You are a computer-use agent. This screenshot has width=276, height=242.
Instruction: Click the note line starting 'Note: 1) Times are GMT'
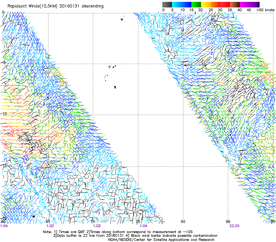pos(118,232)
